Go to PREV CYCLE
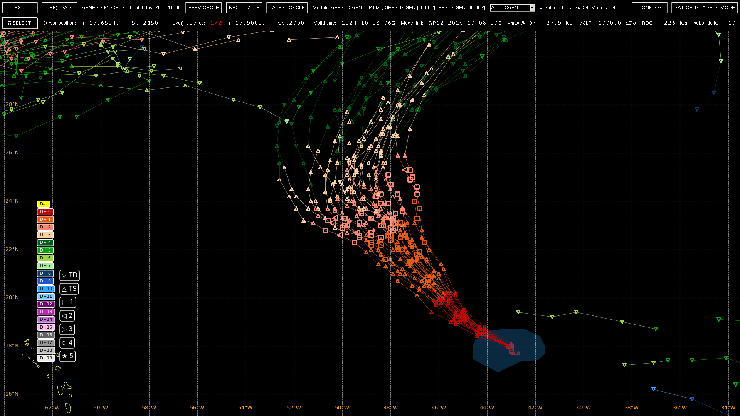Image resolution: width=740 pixels, height=416 pixels. 203,8
